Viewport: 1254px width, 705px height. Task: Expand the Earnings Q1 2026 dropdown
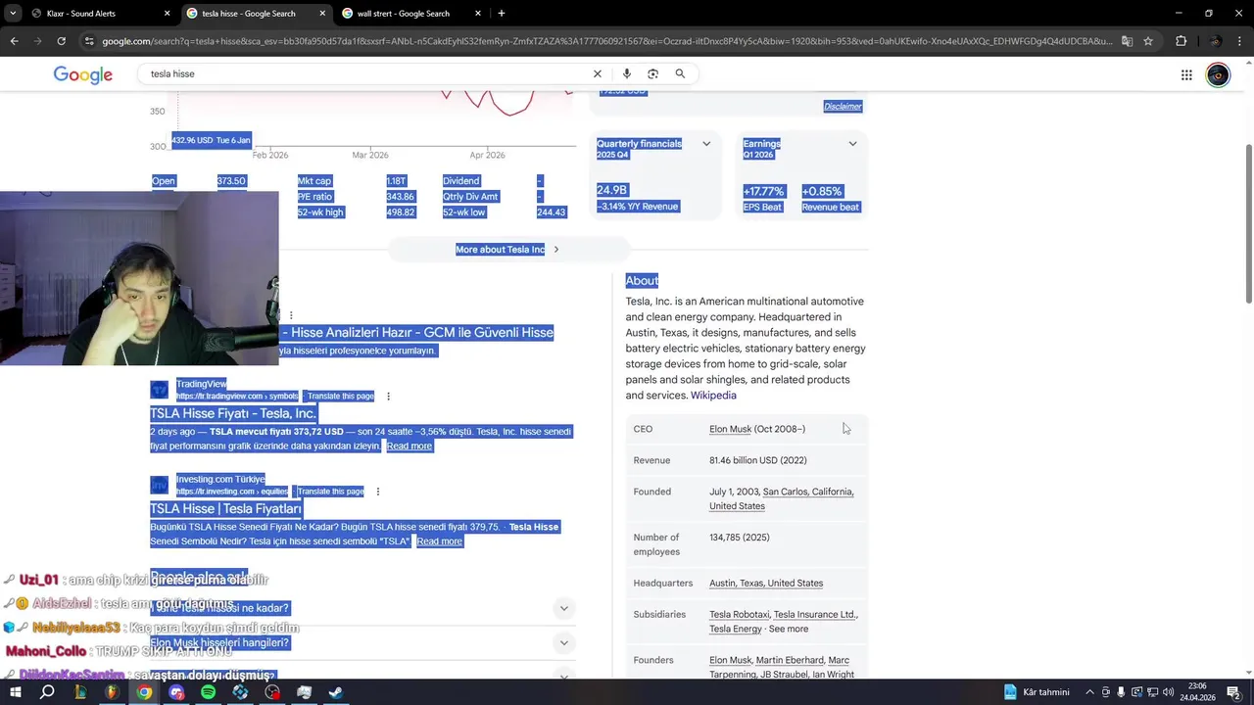852,144
